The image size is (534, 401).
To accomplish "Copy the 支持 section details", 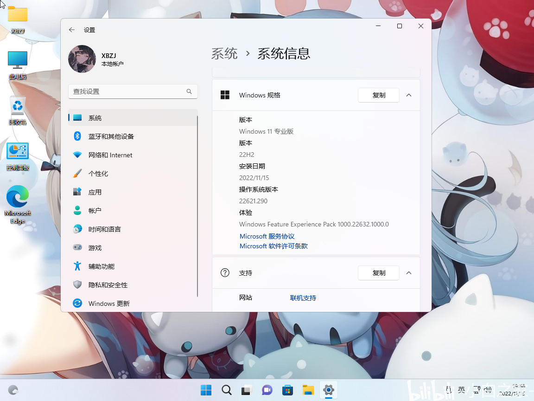I will [379, 273].
